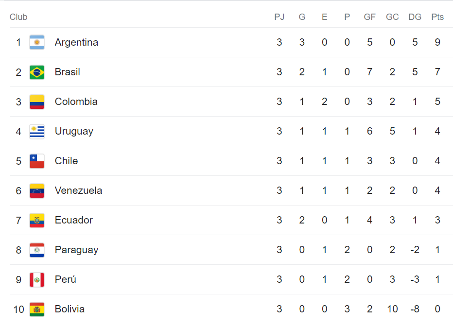The image size is (453, 326).
Task: Click the Colombia flag icon
Action: coord(37,102)
